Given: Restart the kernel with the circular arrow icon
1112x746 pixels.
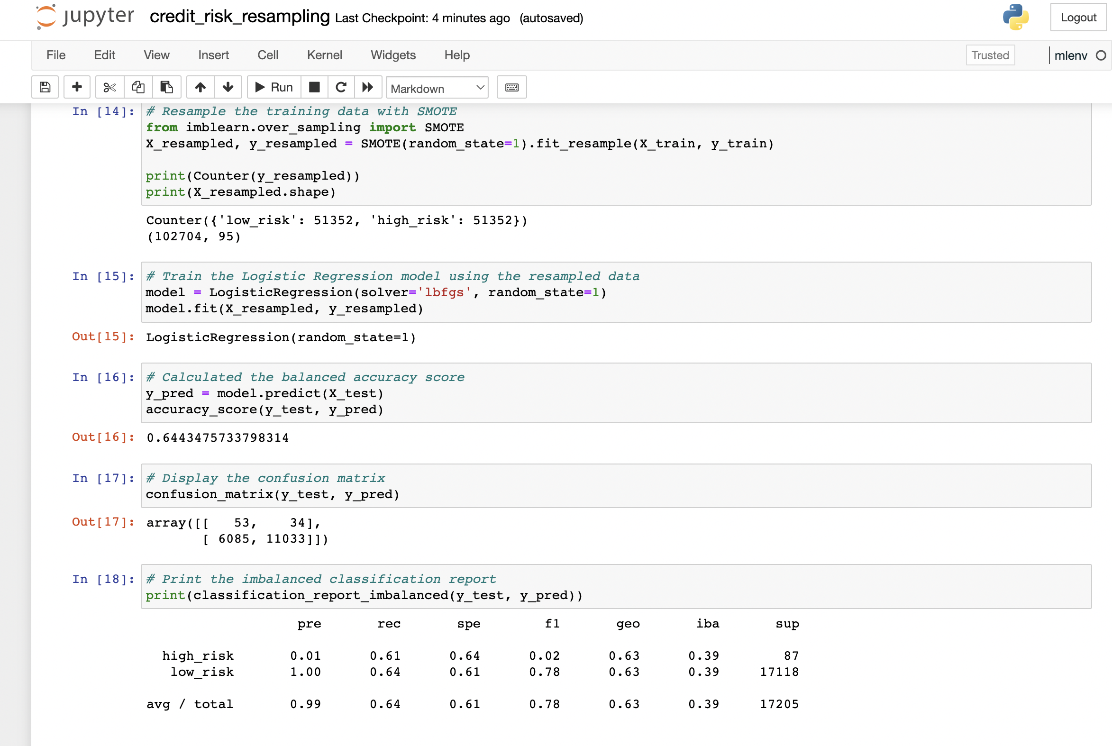Looking at the screenshot, I should pos(341,87).
